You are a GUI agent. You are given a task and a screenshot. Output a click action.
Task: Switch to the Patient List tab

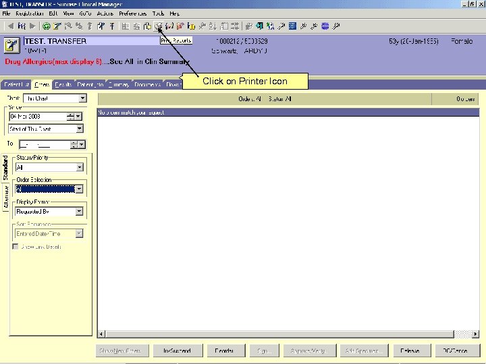(16, 84)
